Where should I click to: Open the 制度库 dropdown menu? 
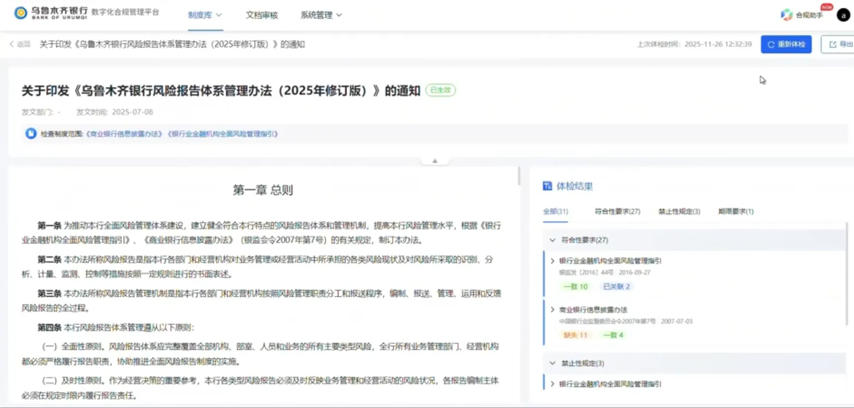tap(204, 15)
